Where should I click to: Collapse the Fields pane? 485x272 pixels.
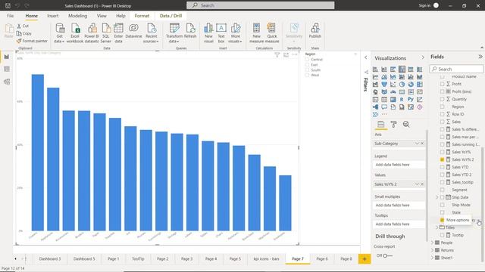[x=480, y=57]
